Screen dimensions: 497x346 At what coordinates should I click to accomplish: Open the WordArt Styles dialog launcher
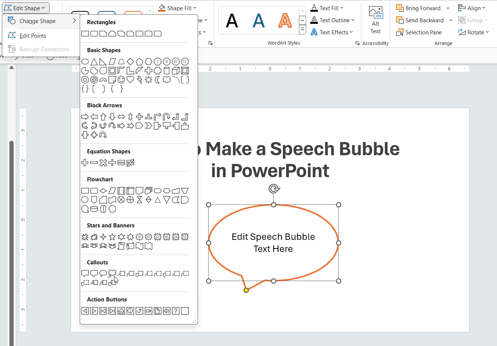[357, 43]
